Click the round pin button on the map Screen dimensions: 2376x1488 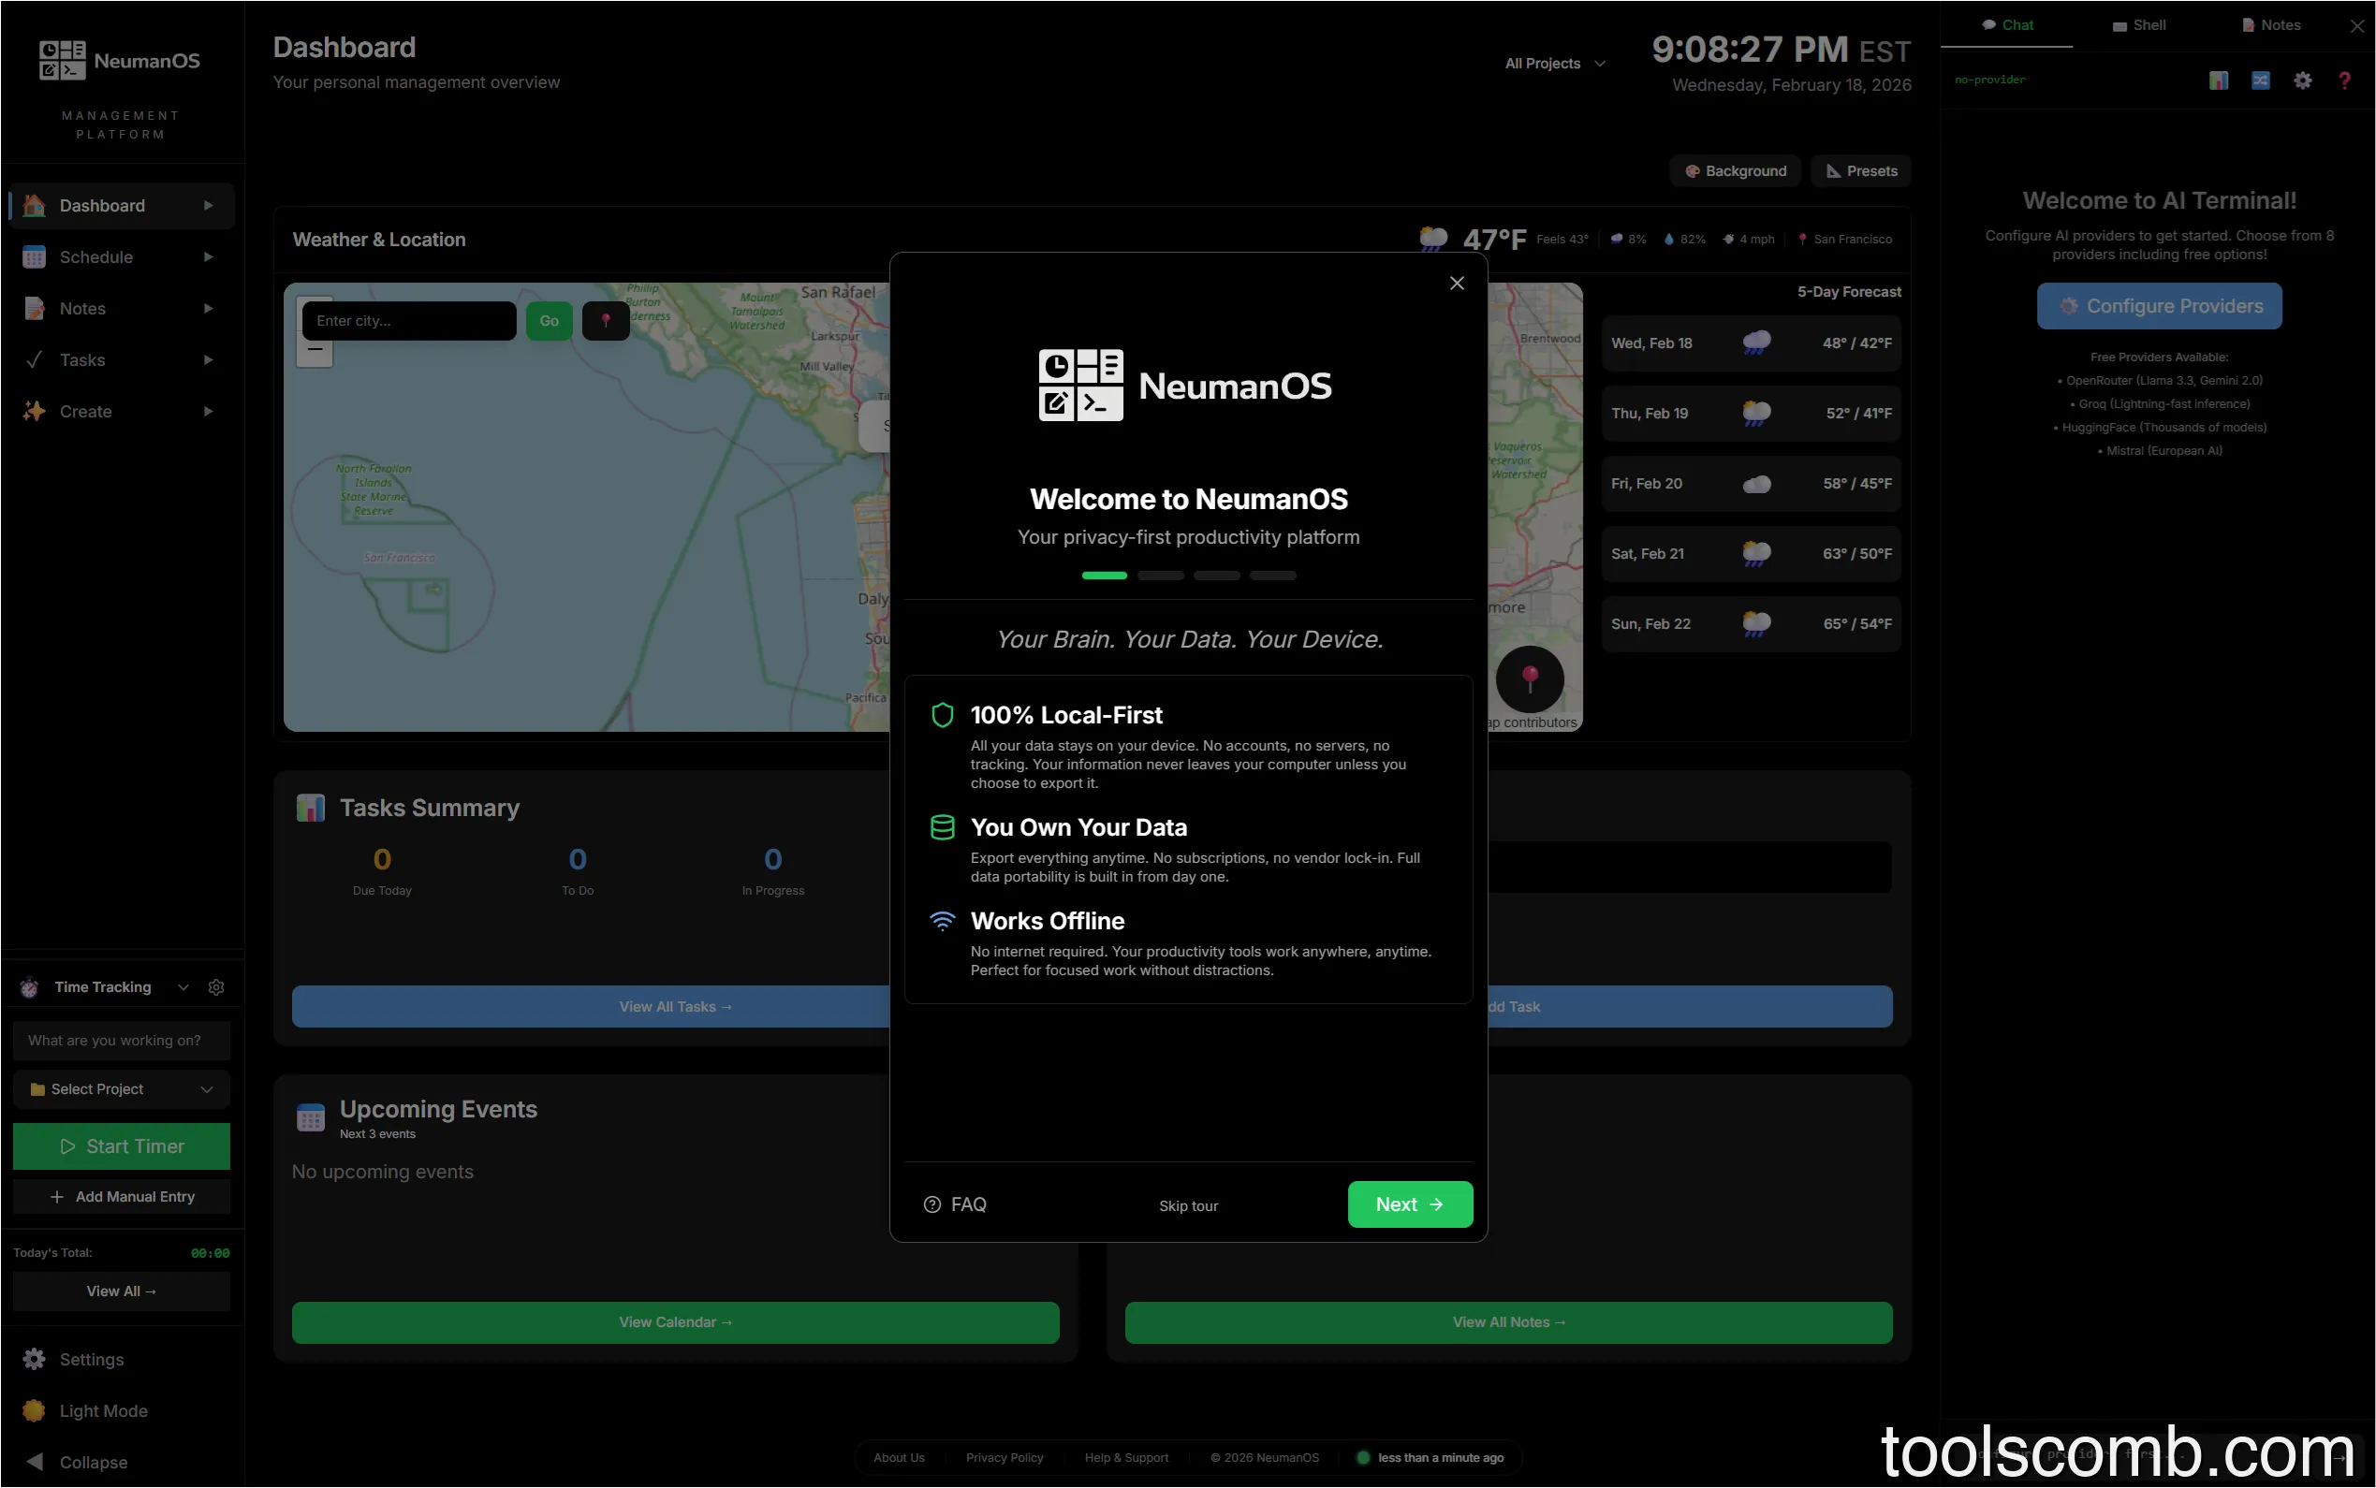[1530, 679]
